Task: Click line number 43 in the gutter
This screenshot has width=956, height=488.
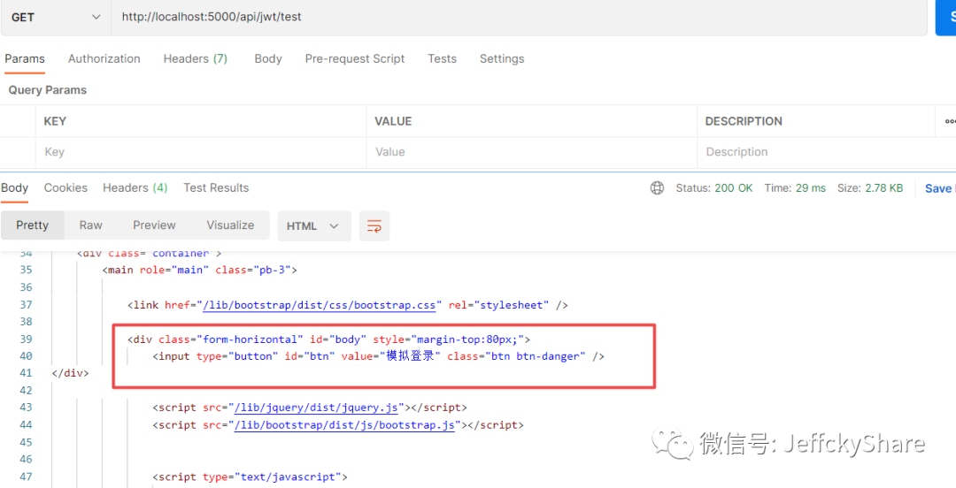Action: click(26, 407)
